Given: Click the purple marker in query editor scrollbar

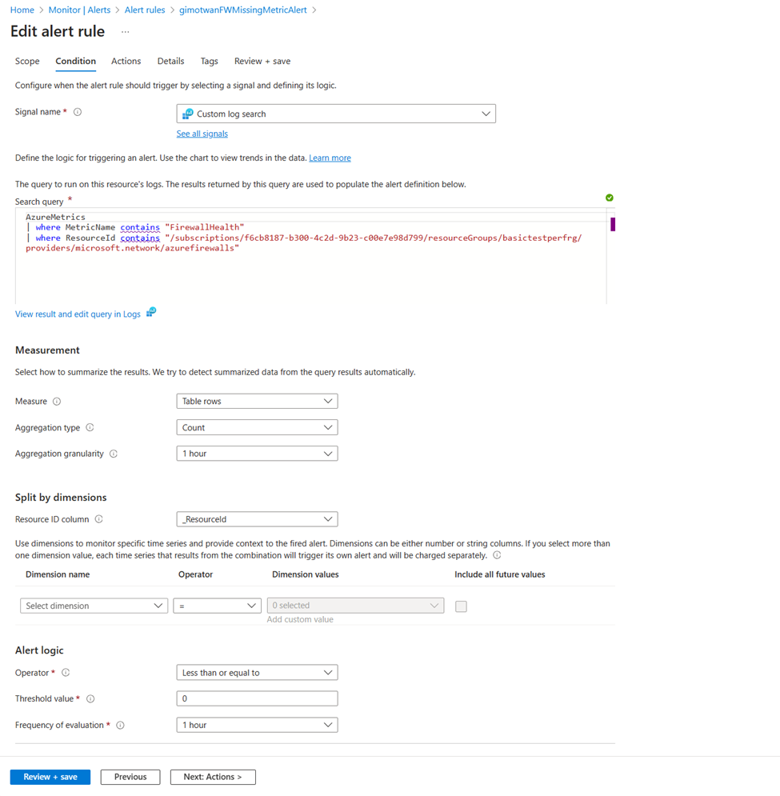Looking at the screenshot, I should click(613, 224).
